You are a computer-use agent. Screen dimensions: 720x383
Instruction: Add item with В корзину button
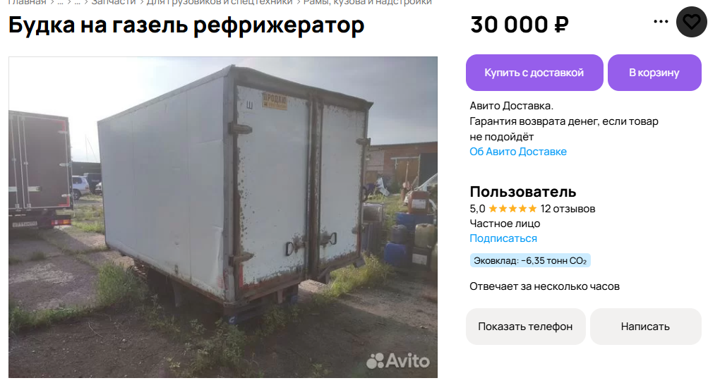tap(654, 73)
